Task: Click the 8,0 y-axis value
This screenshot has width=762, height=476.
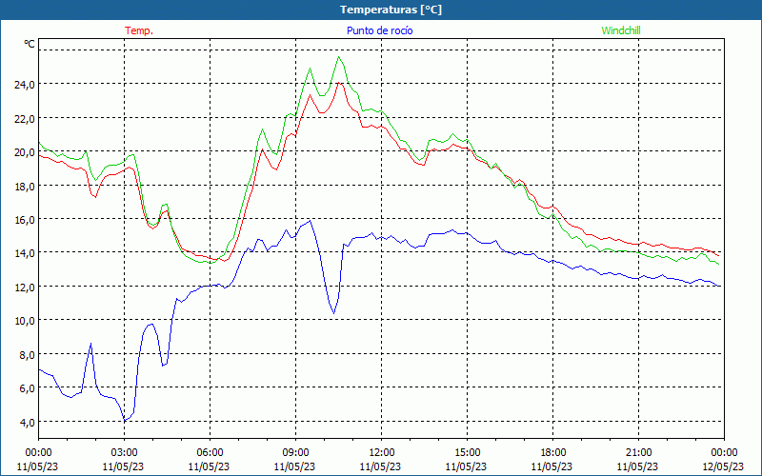Action: point(28,354)
